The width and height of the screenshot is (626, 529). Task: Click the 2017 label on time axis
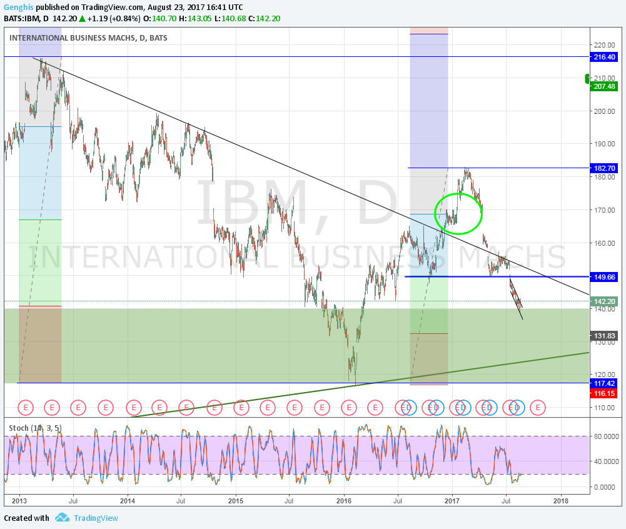452,501
